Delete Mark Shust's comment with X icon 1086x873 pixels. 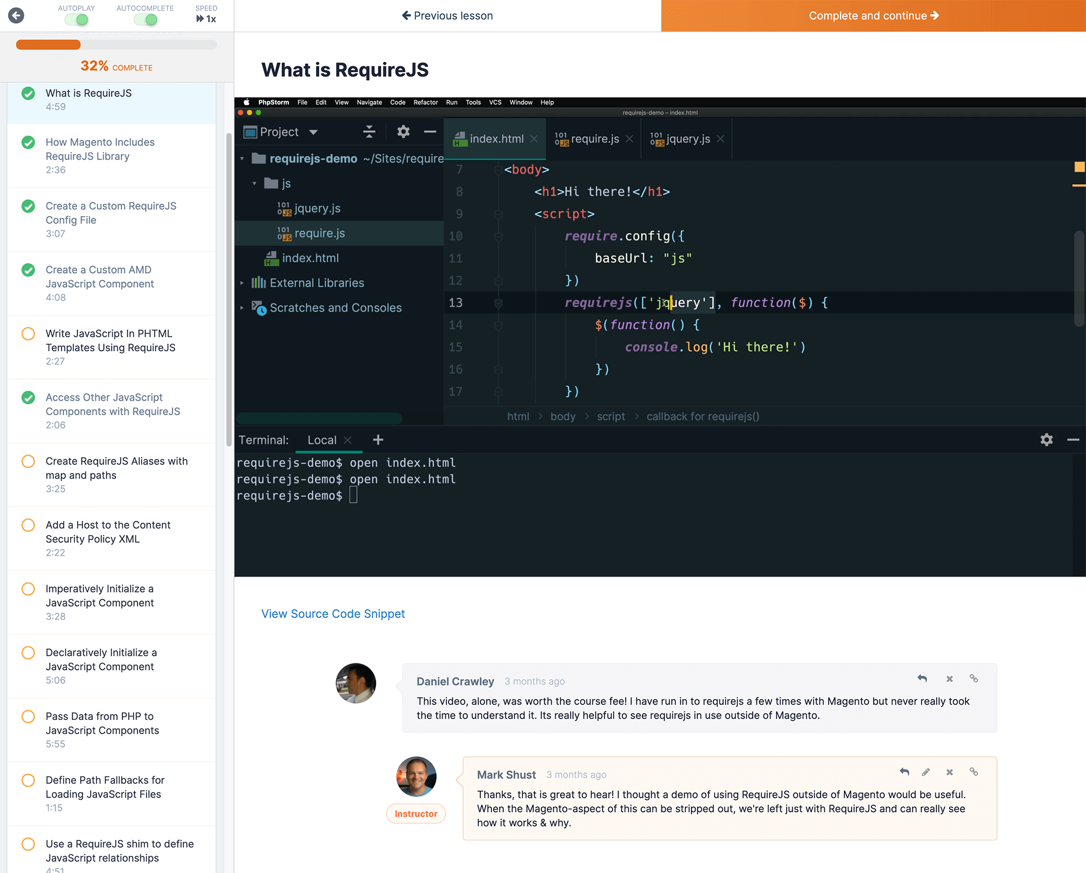(949, 772)
